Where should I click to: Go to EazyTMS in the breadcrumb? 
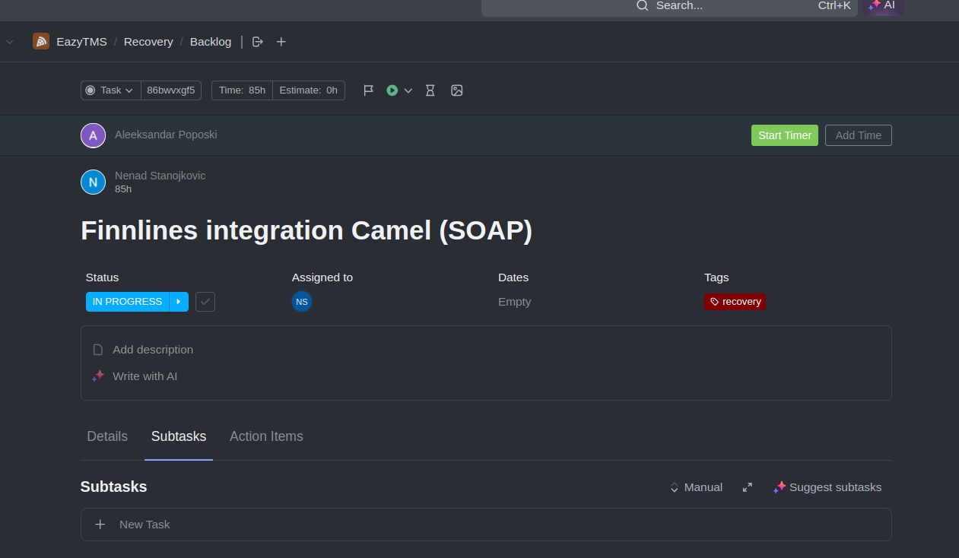point(81,42)
